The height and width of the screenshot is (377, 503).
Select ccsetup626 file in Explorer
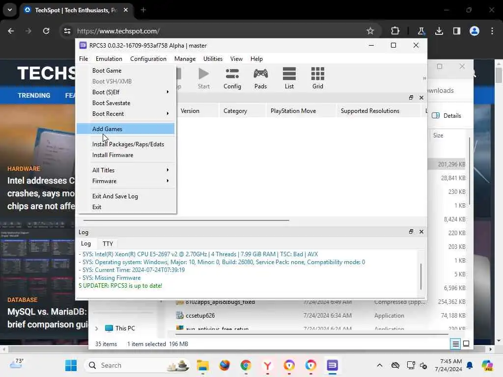(x=200, y=316)
